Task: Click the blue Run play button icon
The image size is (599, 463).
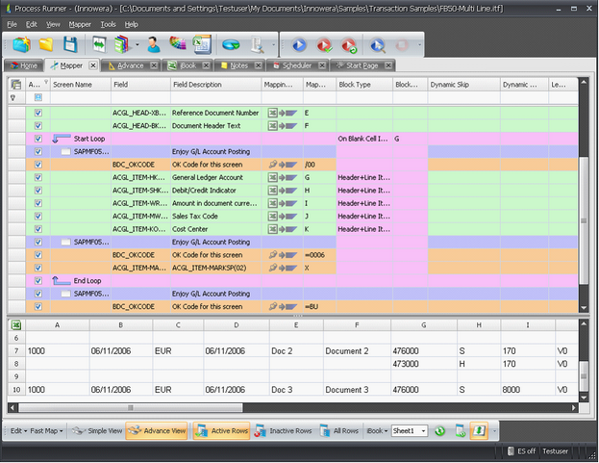Action: pyautogui.click(x=299, y=44)
